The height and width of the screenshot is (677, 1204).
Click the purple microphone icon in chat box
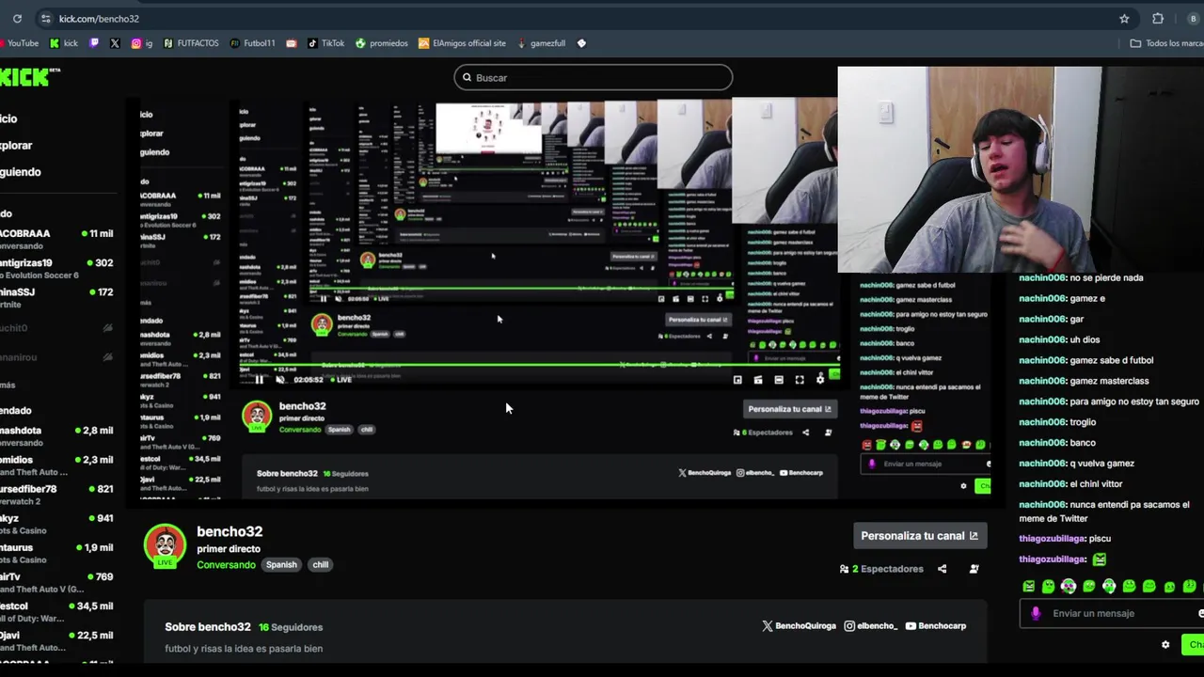point(1036,613)
